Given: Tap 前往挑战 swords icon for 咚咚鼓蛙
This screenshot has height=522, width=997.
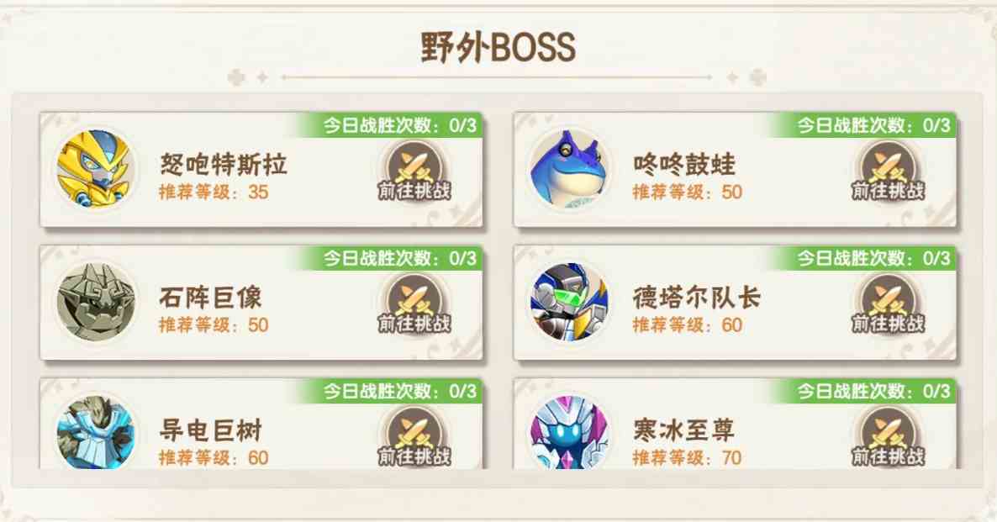Looking at the screenshot, I should [x=889, y=171].
